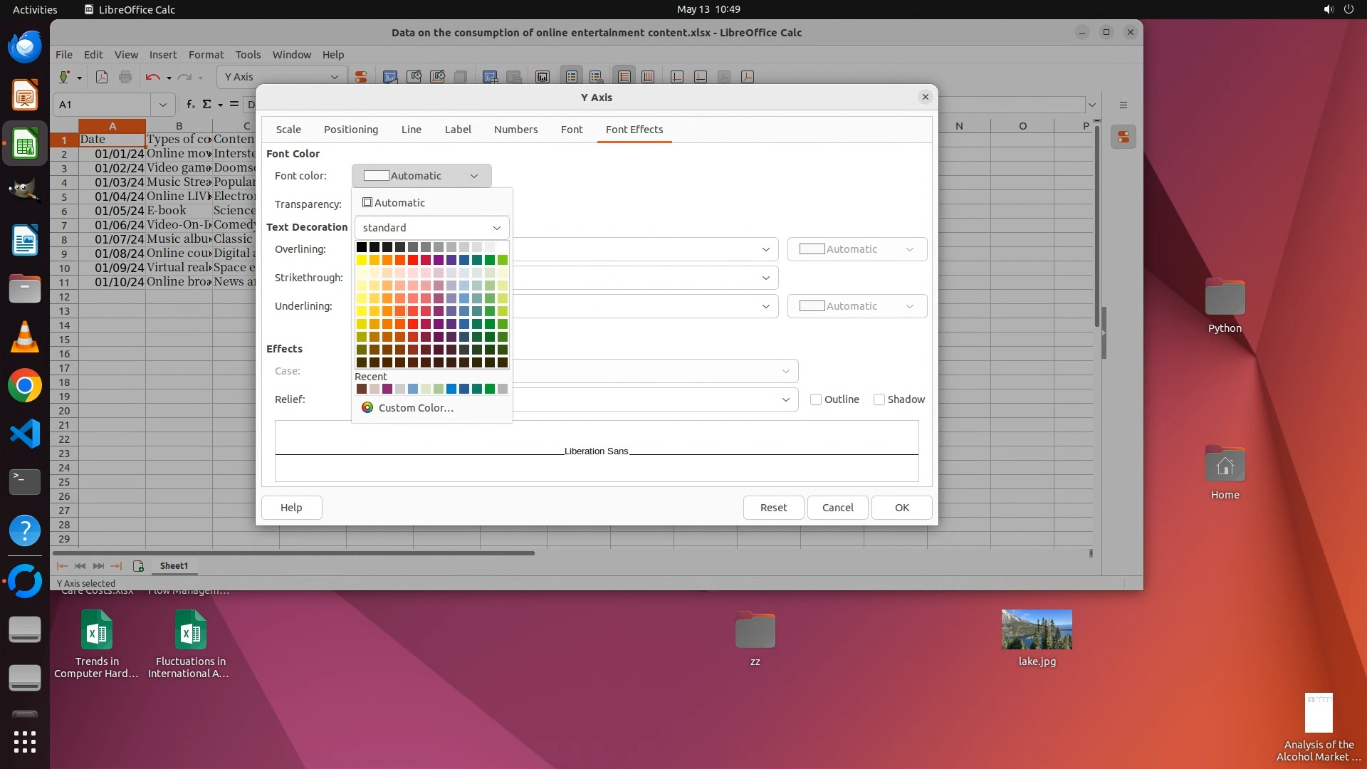This screenshot has width=1367, height=769.
Task: Pick the black swatch in palette
Action: 362,247
